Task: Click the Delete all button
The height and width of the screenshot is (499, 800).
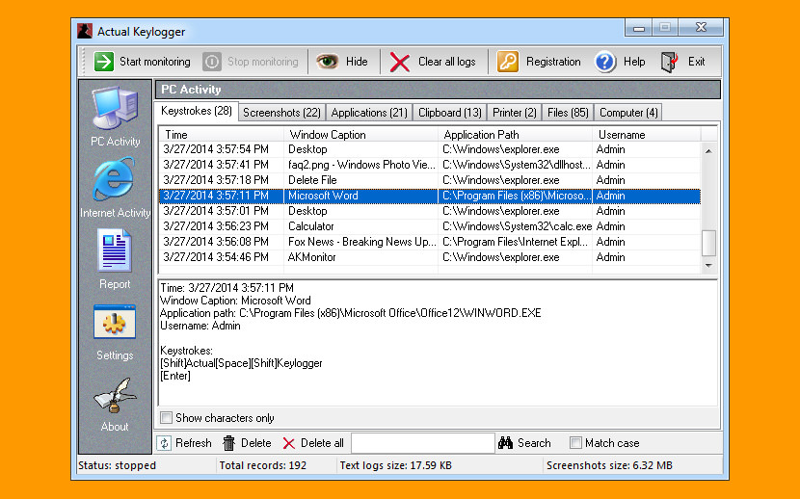Action: [313, 443]
